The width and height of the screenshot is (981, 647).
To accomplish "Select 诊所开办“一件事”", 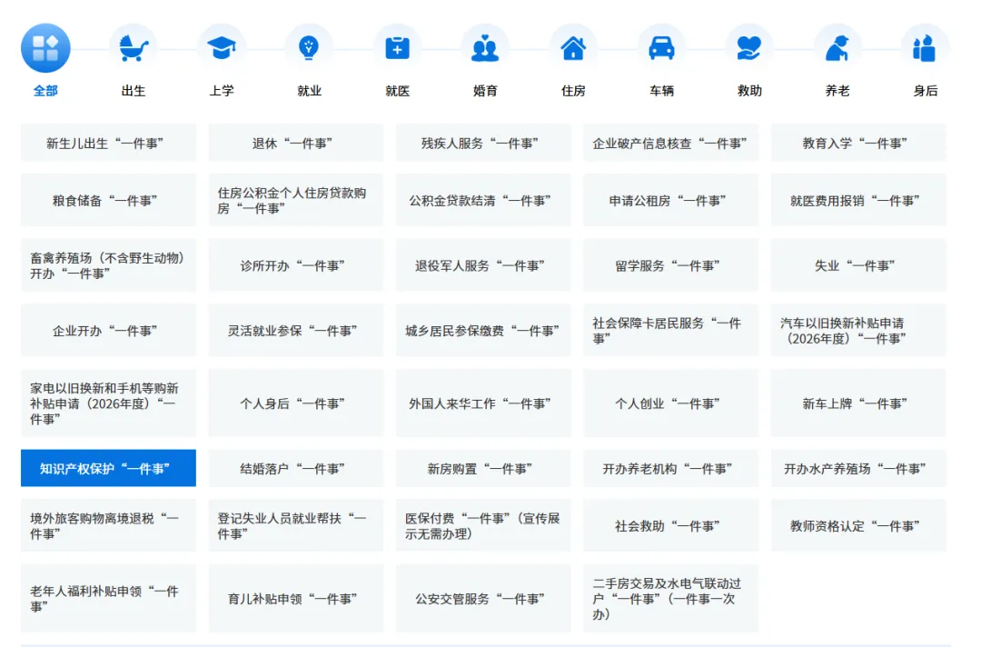I will (296, 265).
